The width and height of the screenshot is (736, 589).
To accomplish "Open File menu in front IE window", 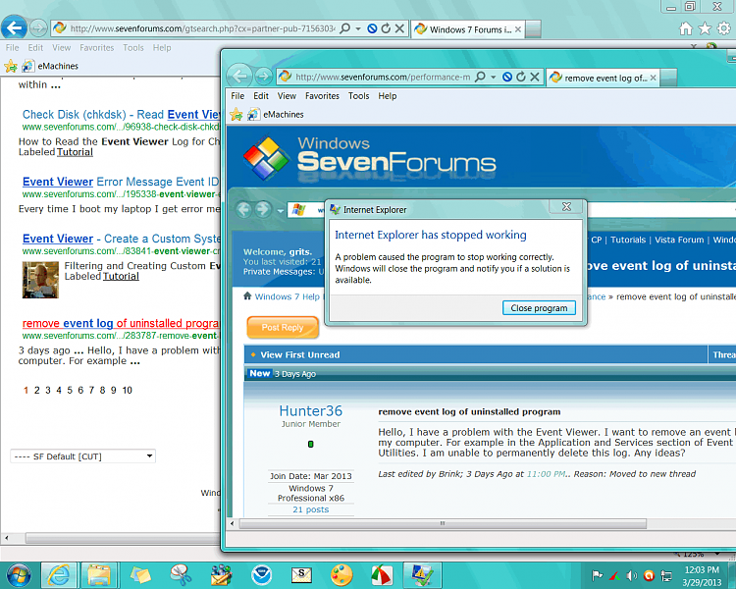I will [237, 96].
